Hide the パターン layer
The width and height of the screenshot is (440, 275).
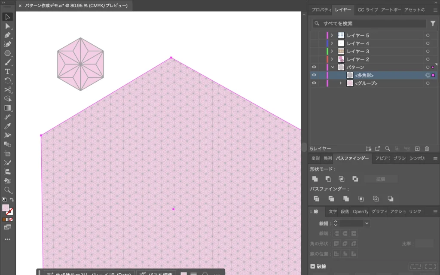tap(314, 67)
